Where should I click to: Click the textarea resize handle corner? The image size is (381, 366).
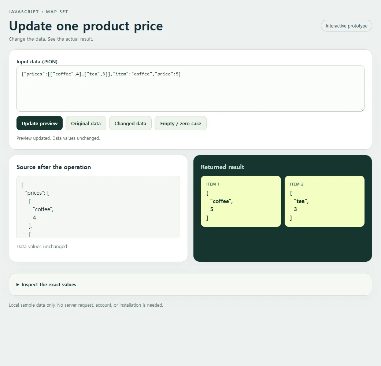pos(362,109)
